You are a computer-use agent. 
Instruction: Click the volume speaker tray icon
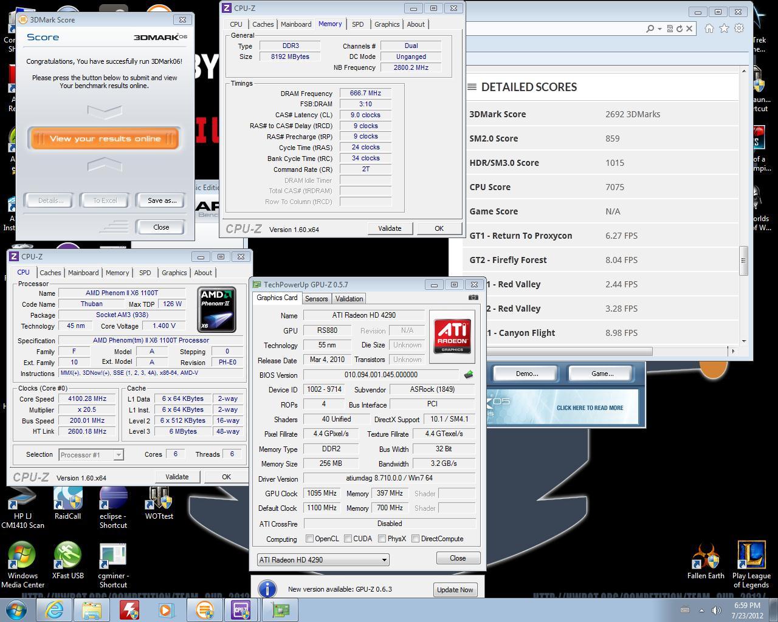pos(716,610)
